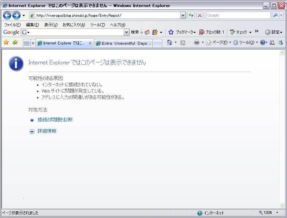The width and height of the screenshot is (287, 218).
Task: Click the Messenger icon at the command bar's end
Action: pyautogui.click(x=280, y=42)
